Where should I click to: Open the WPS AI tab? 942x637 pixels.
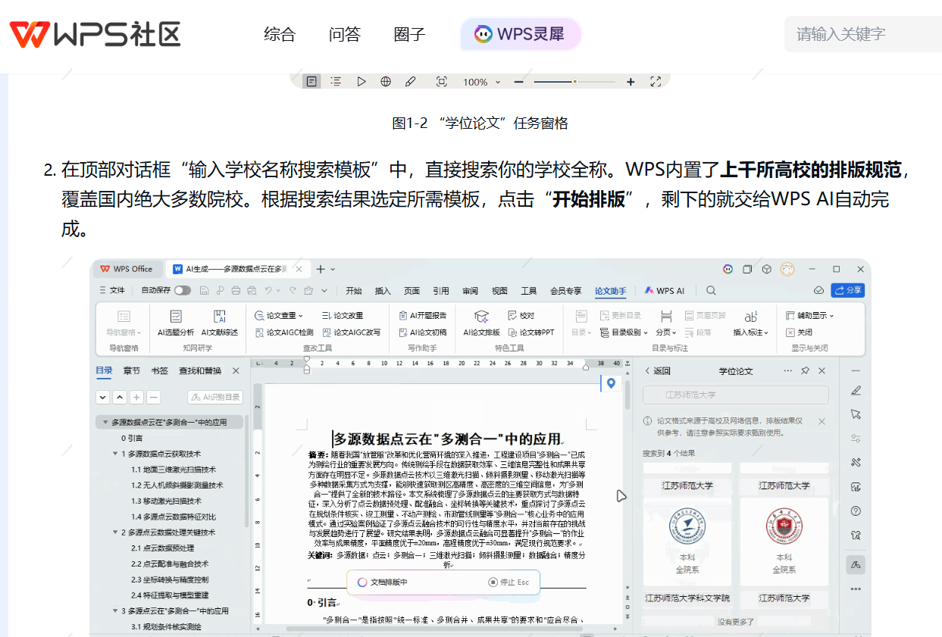coord(665,291)
